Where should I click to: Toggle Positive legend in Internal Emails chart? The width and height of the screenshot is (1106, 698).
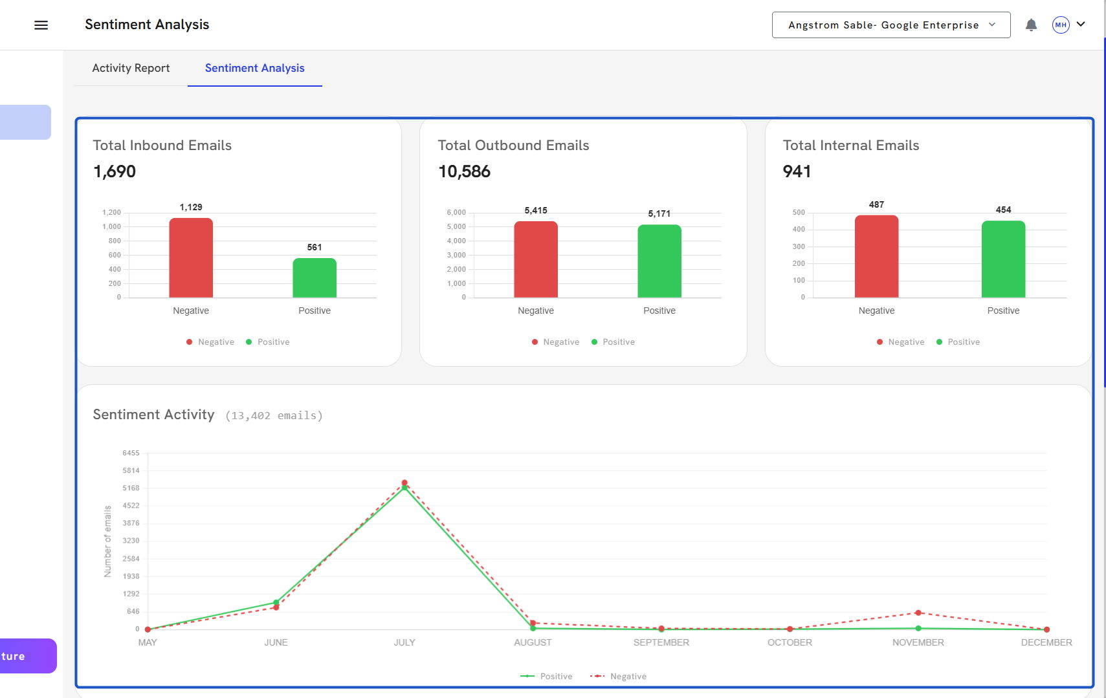[958, 342]
